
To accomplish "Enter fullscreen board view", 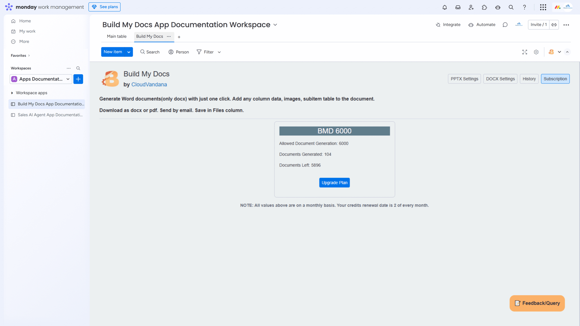I will click(x=525, y=52).
